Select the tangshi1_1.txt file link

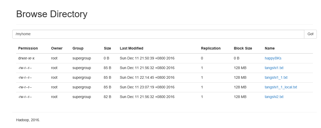click(276, 77)
